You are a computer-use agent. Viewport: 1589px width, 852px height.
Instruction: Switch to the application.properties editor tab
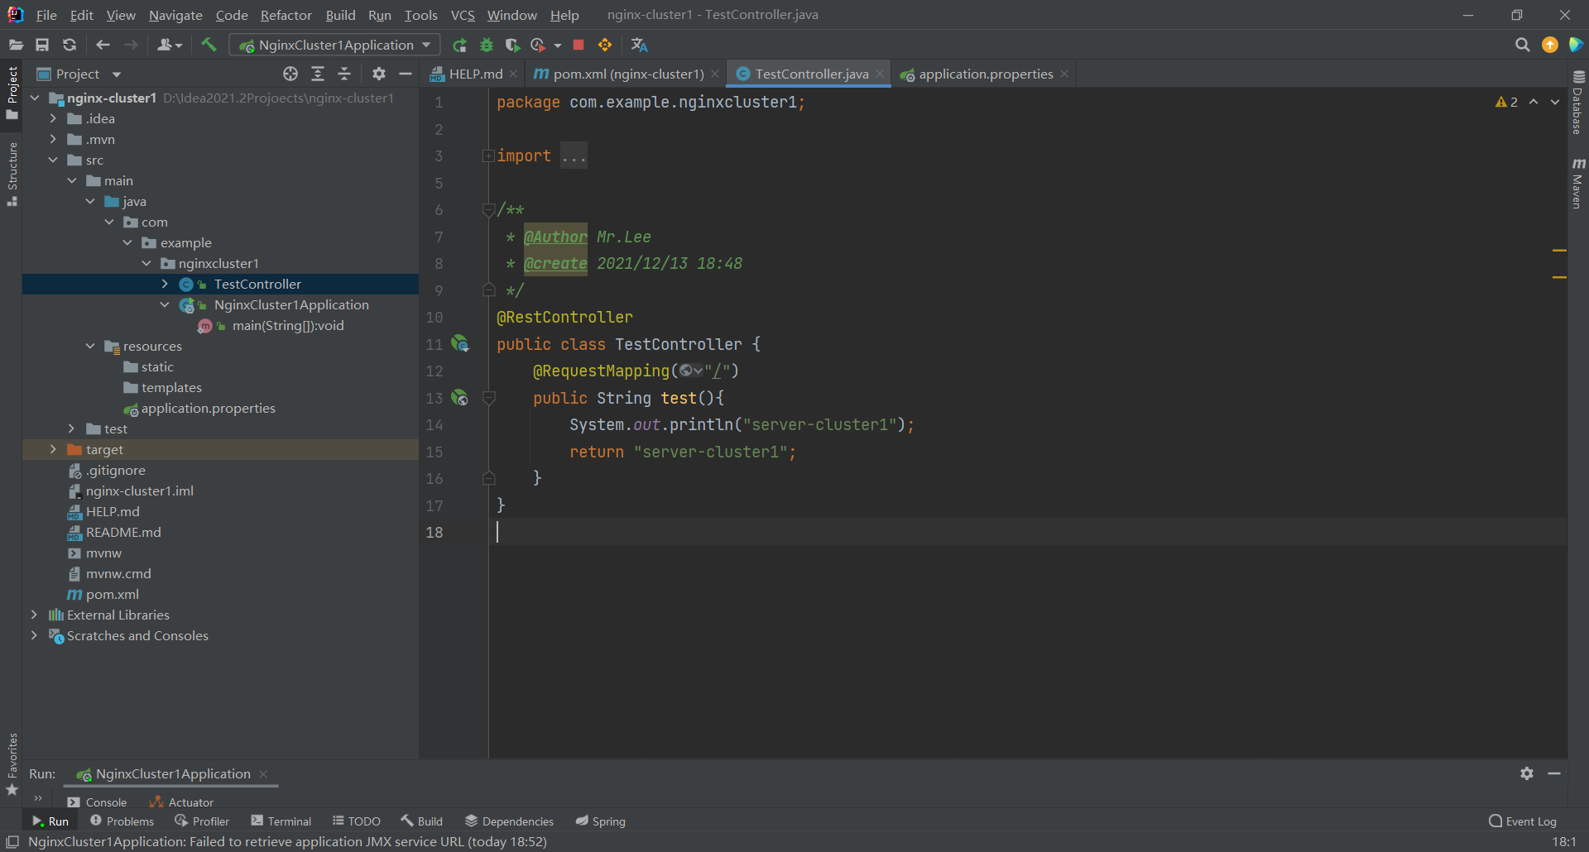point(985,74)
